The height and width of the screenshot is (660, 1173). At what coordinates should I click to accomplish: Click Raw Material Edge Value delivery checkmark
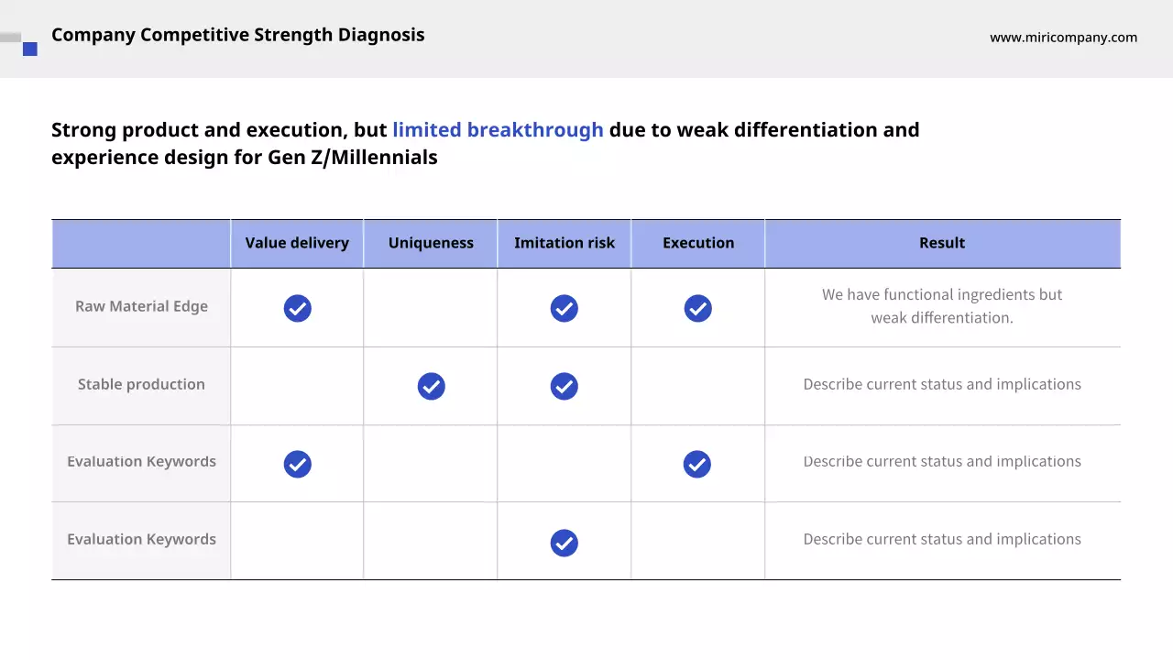(297, 308)
